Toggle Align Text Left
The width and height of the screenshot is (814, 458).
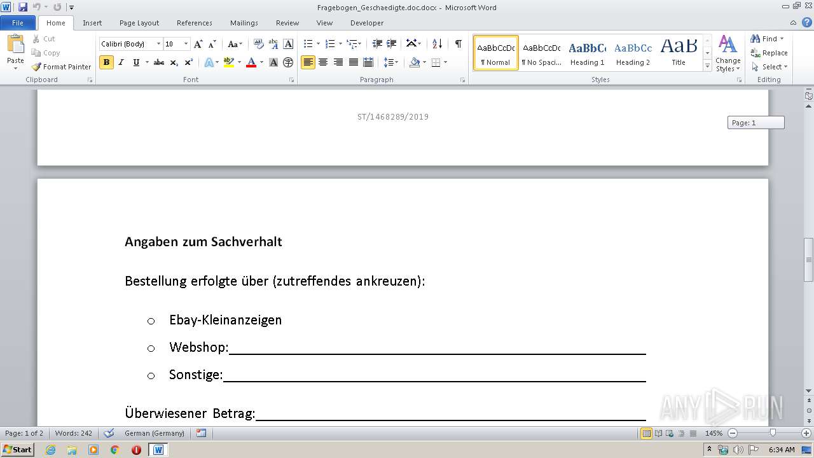pos(308,62)
